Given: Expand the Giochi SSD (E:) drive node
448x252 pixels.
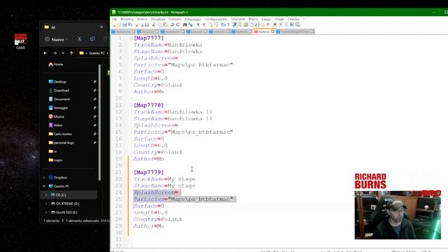Looking at the screenshot, I should (x=46, y=212).
